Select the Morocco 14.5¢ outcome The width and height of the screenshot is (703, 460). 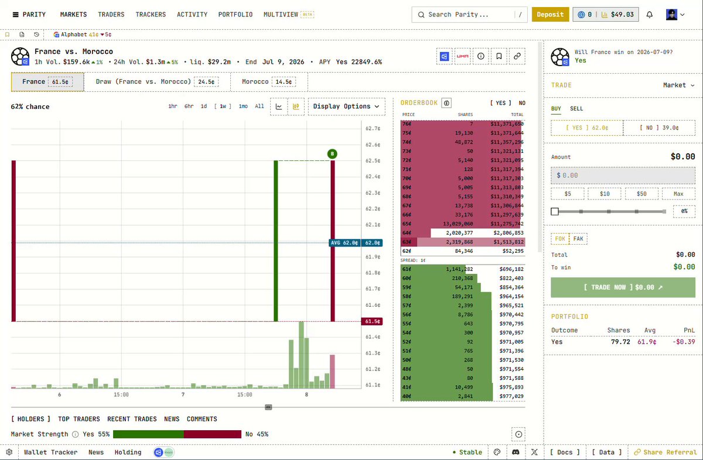tap(269, 82)
